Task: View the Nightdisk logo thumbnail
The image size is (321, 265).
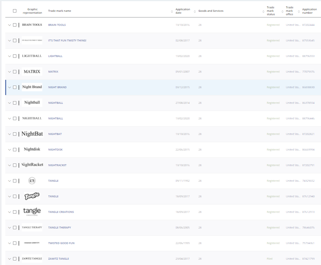Action: tap(32, 149)
